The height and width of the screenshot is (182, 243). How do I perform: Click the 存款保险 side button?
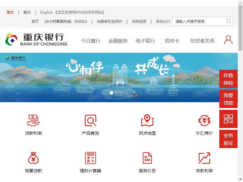tap(228, 79)
